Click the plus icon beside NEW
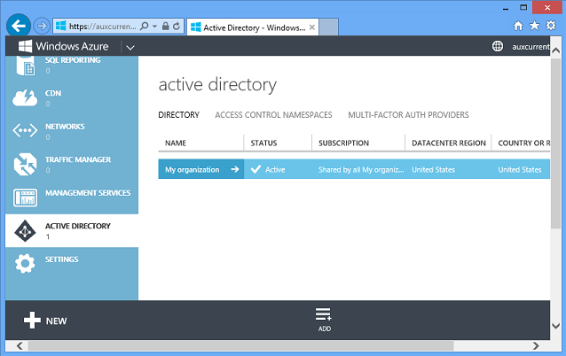566x356 pixels. coord(32,320)
